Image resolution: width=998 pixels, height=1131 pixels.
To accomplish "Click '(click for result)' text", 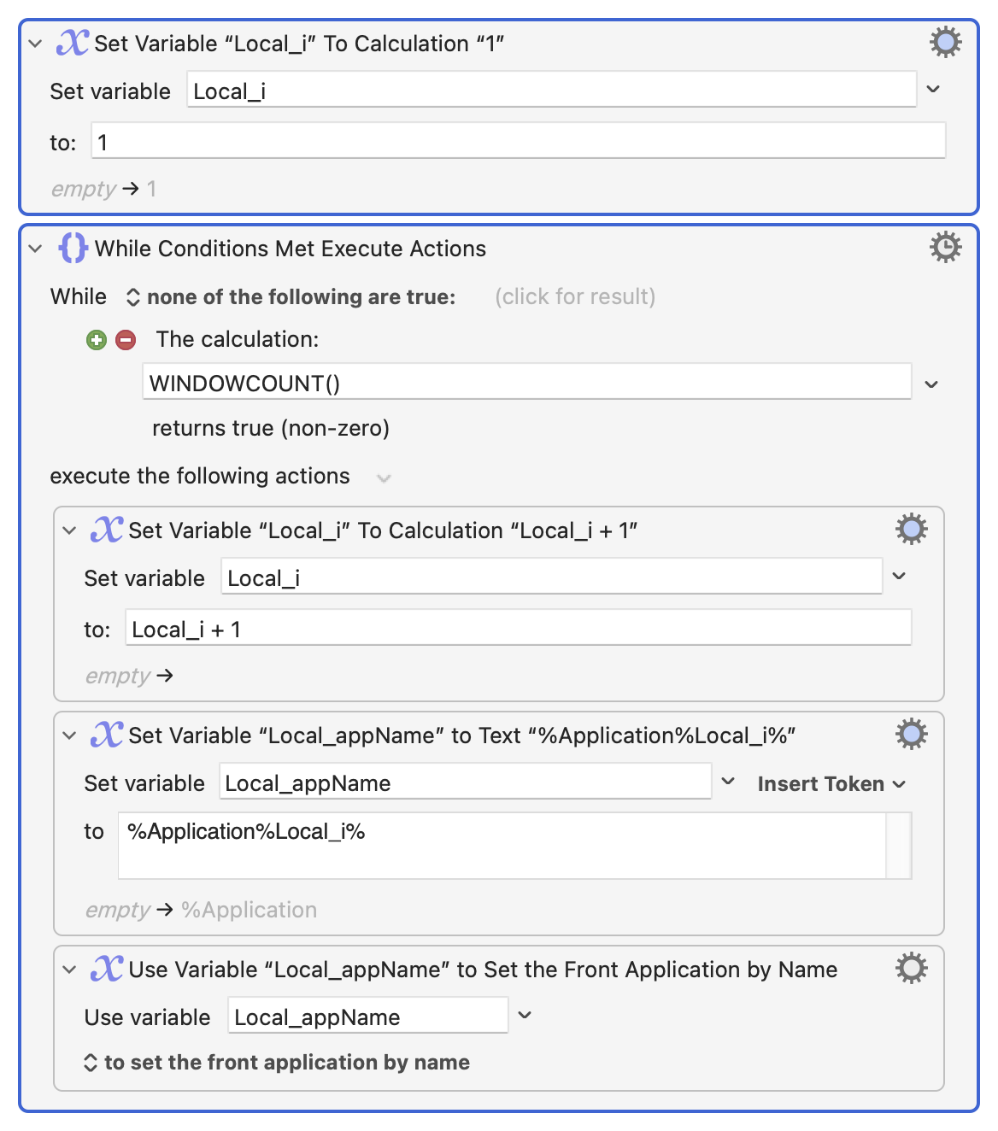I will [575, 296].
